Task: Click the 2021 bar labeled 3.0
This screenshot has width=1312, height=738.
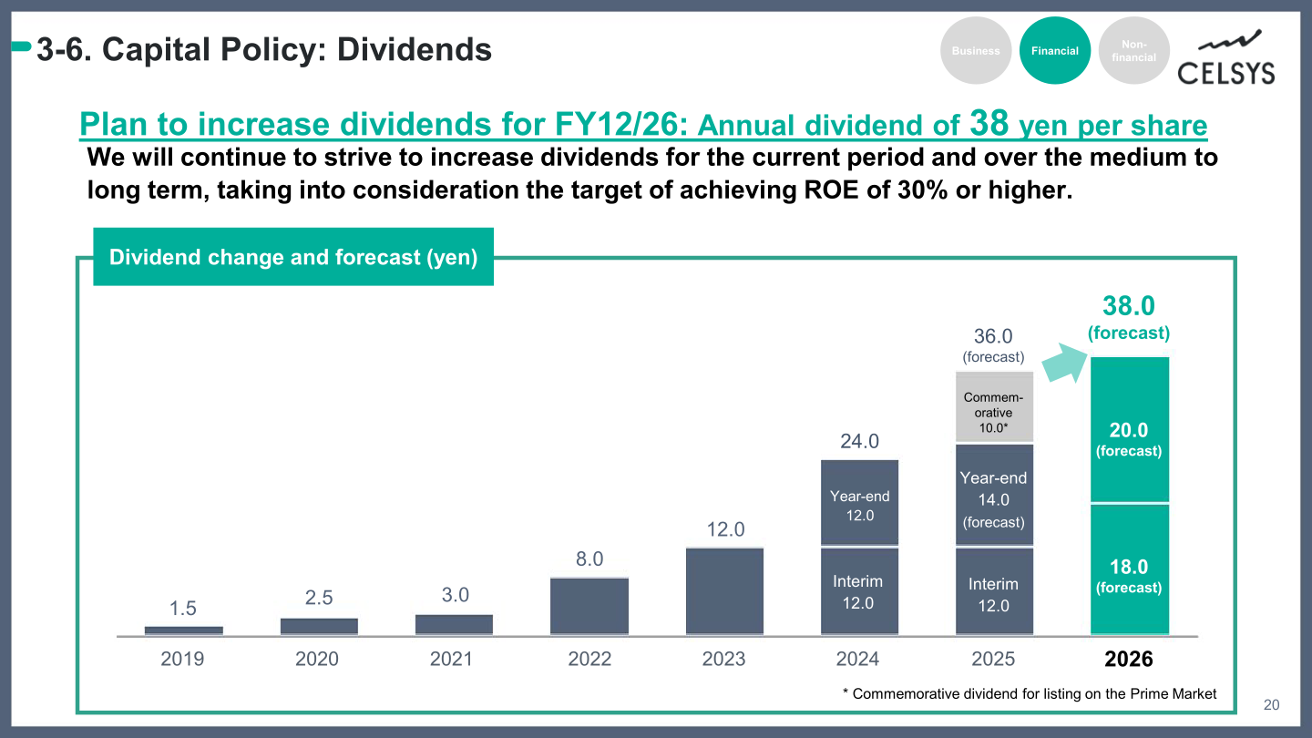Action: pyautogui.click(x=454, y=624)
